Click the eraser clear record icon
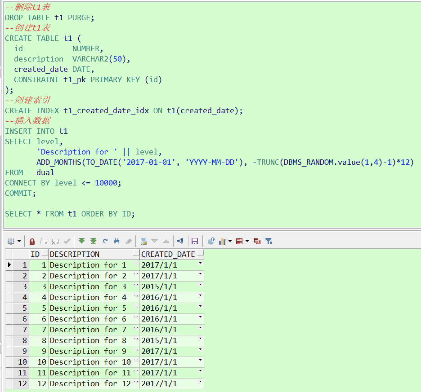The image size is (421, 392). (x=128, y=241)
